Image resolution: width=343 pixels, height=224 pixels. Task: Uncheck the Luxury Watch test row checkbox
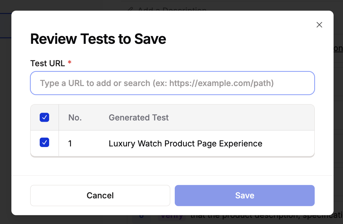click(x=44, y=142)
